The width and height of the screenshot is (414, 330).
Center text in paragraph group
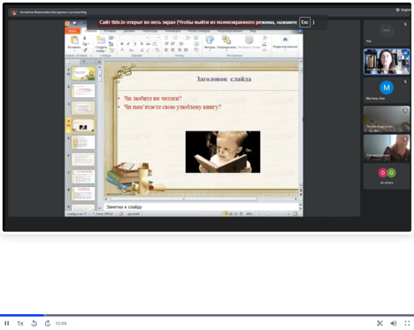tap(172, 50)
